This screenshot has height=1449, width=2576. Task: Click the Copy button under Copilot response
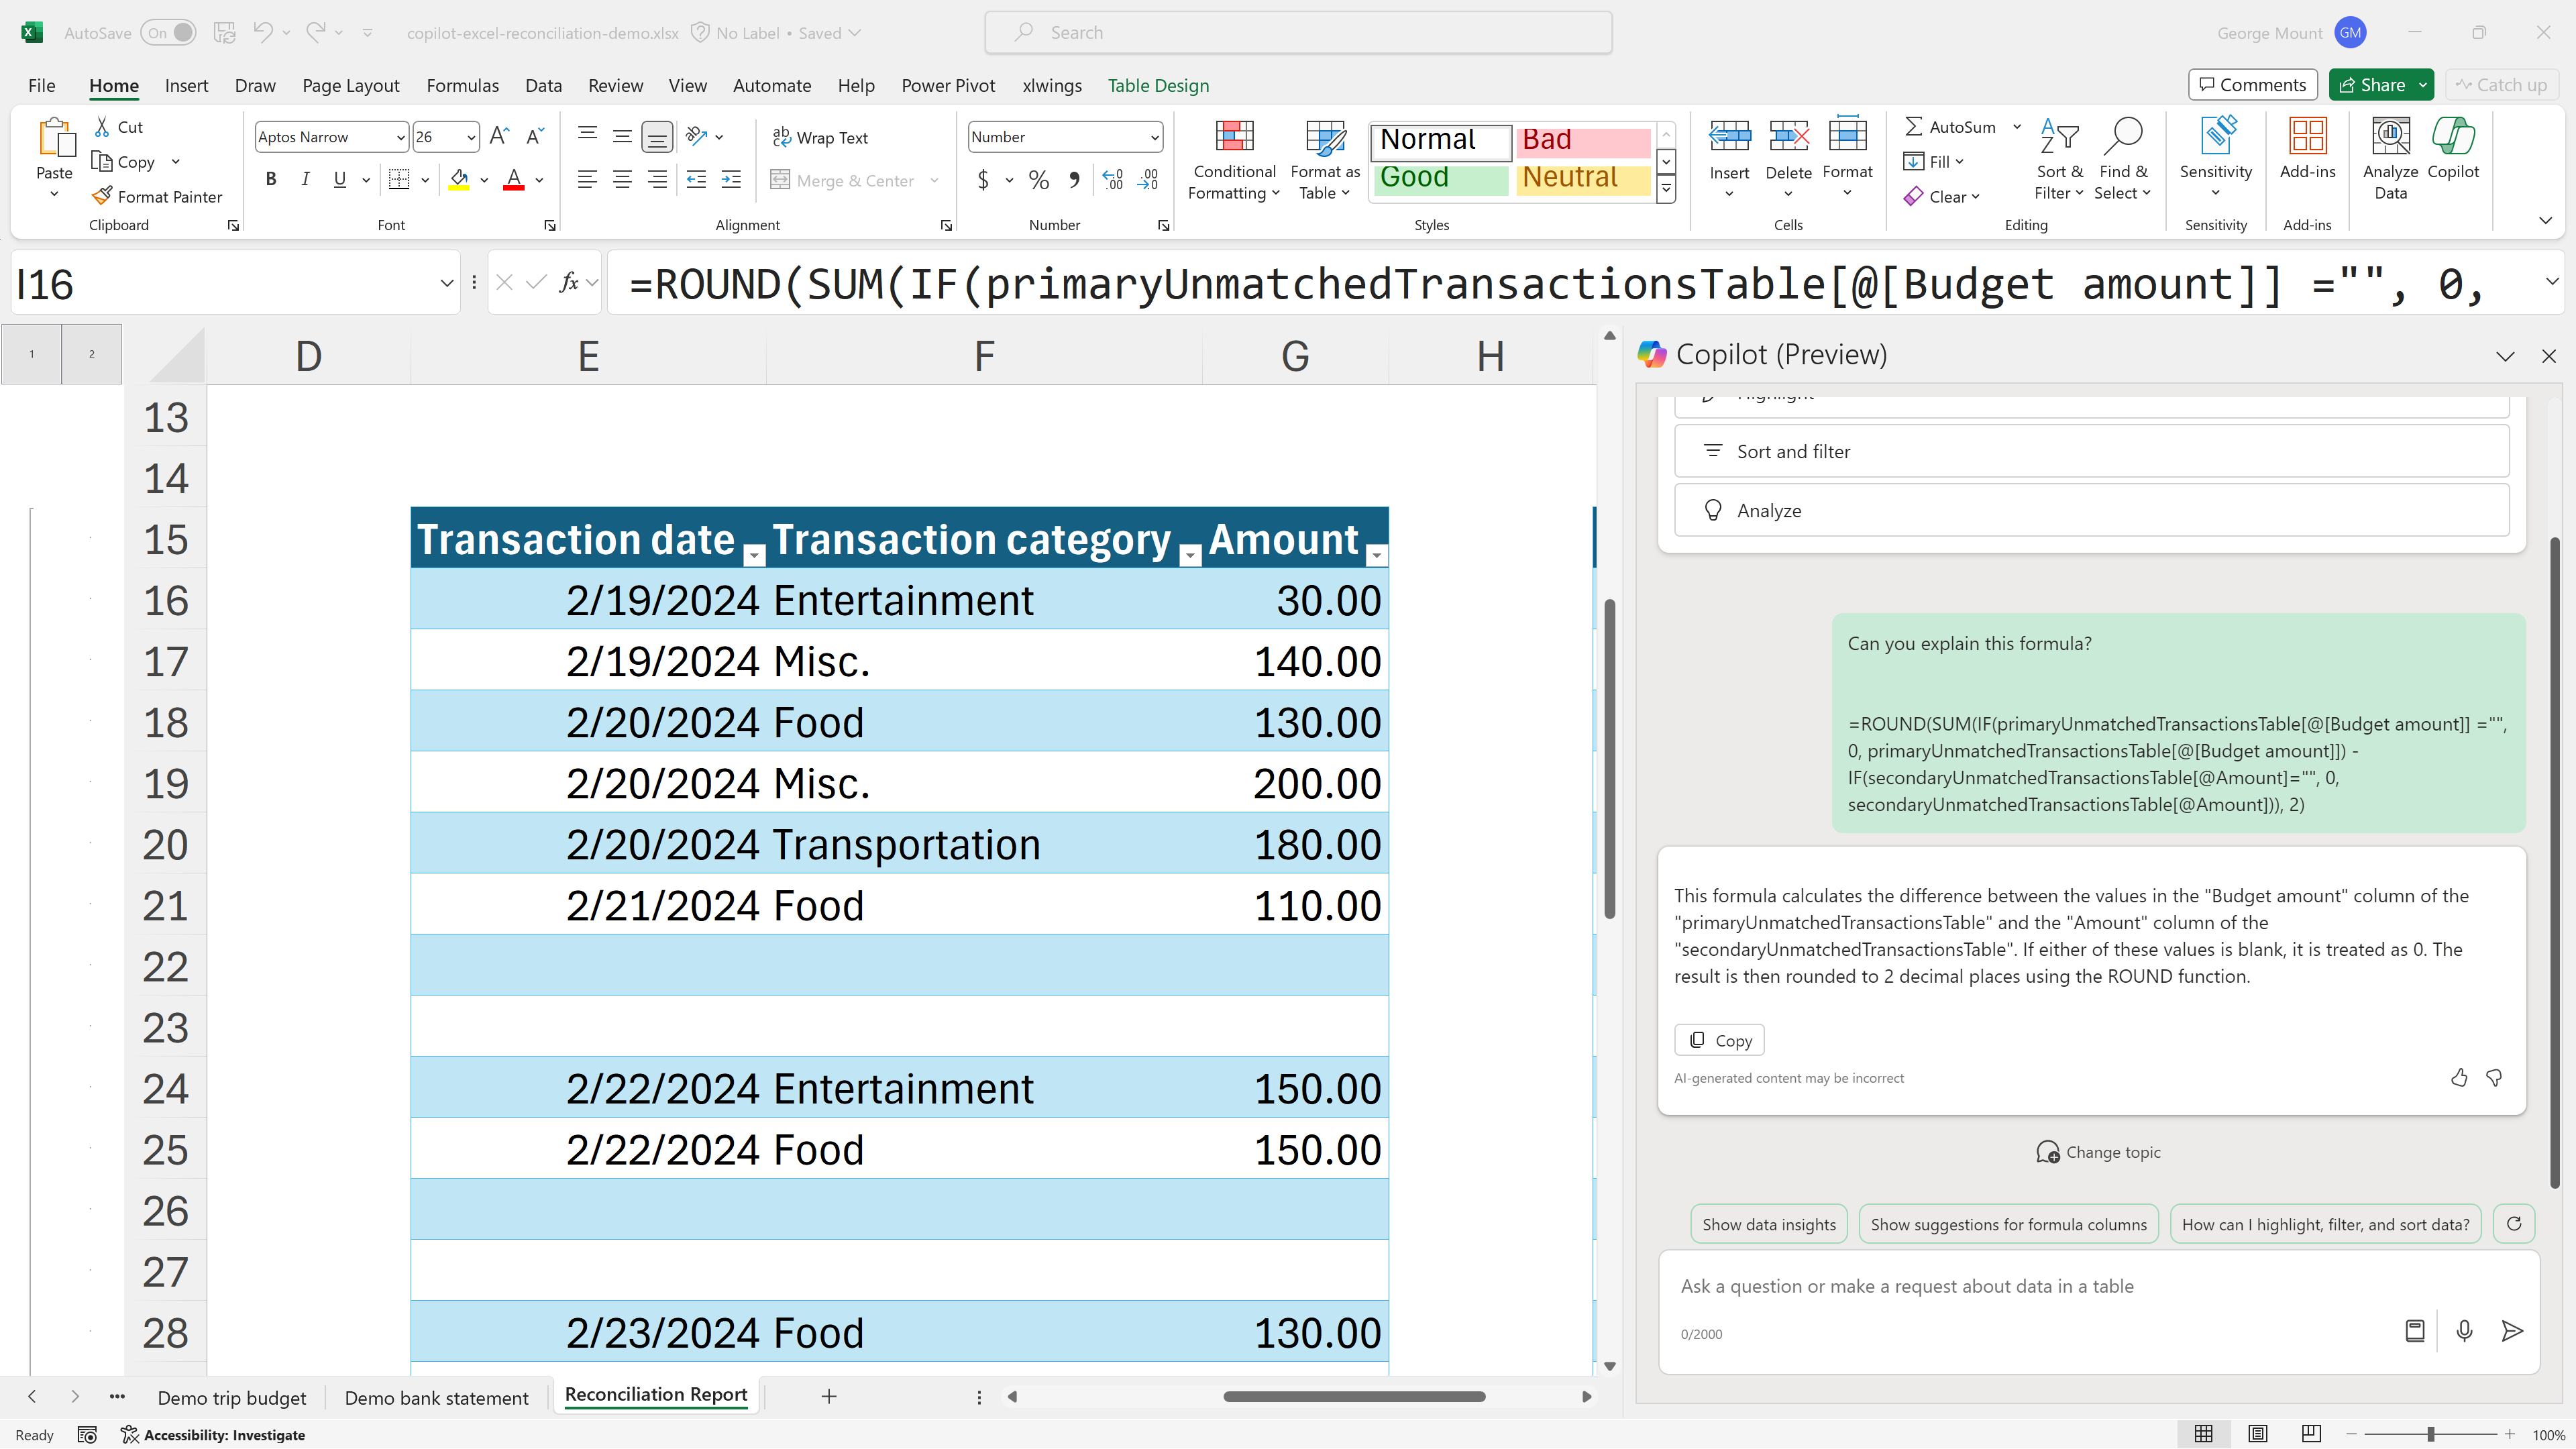[1720, 1040]
